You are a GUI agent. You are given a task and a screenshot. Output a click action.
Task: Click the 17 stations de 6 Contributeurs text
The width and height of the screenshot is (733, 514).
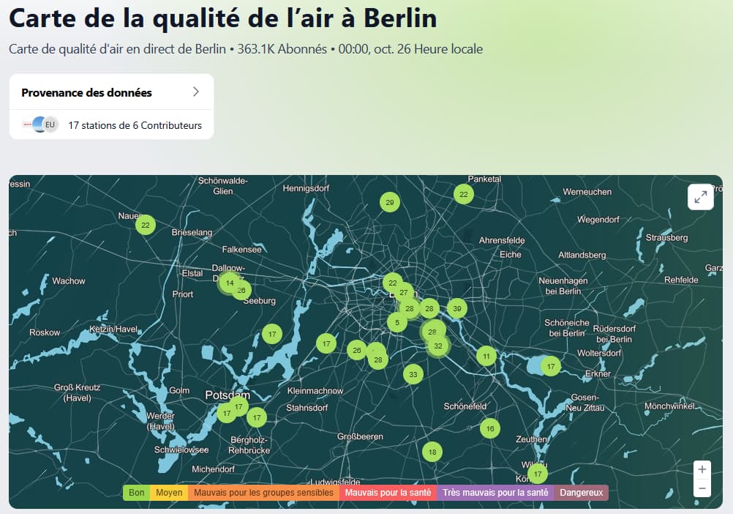pyautogui.click(x=135, y=125)
